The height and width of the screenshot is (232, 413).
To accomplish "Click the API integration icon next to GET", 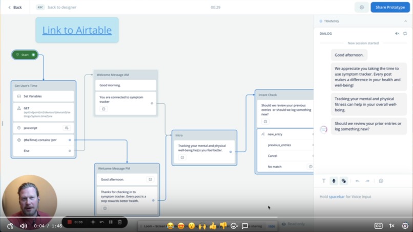I will [19, 108].
